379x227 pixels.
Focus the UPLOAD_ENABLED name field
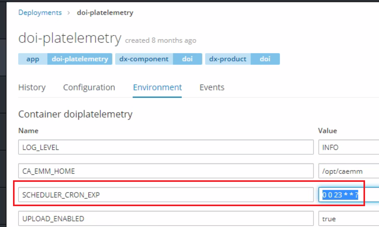pos(166,218)
